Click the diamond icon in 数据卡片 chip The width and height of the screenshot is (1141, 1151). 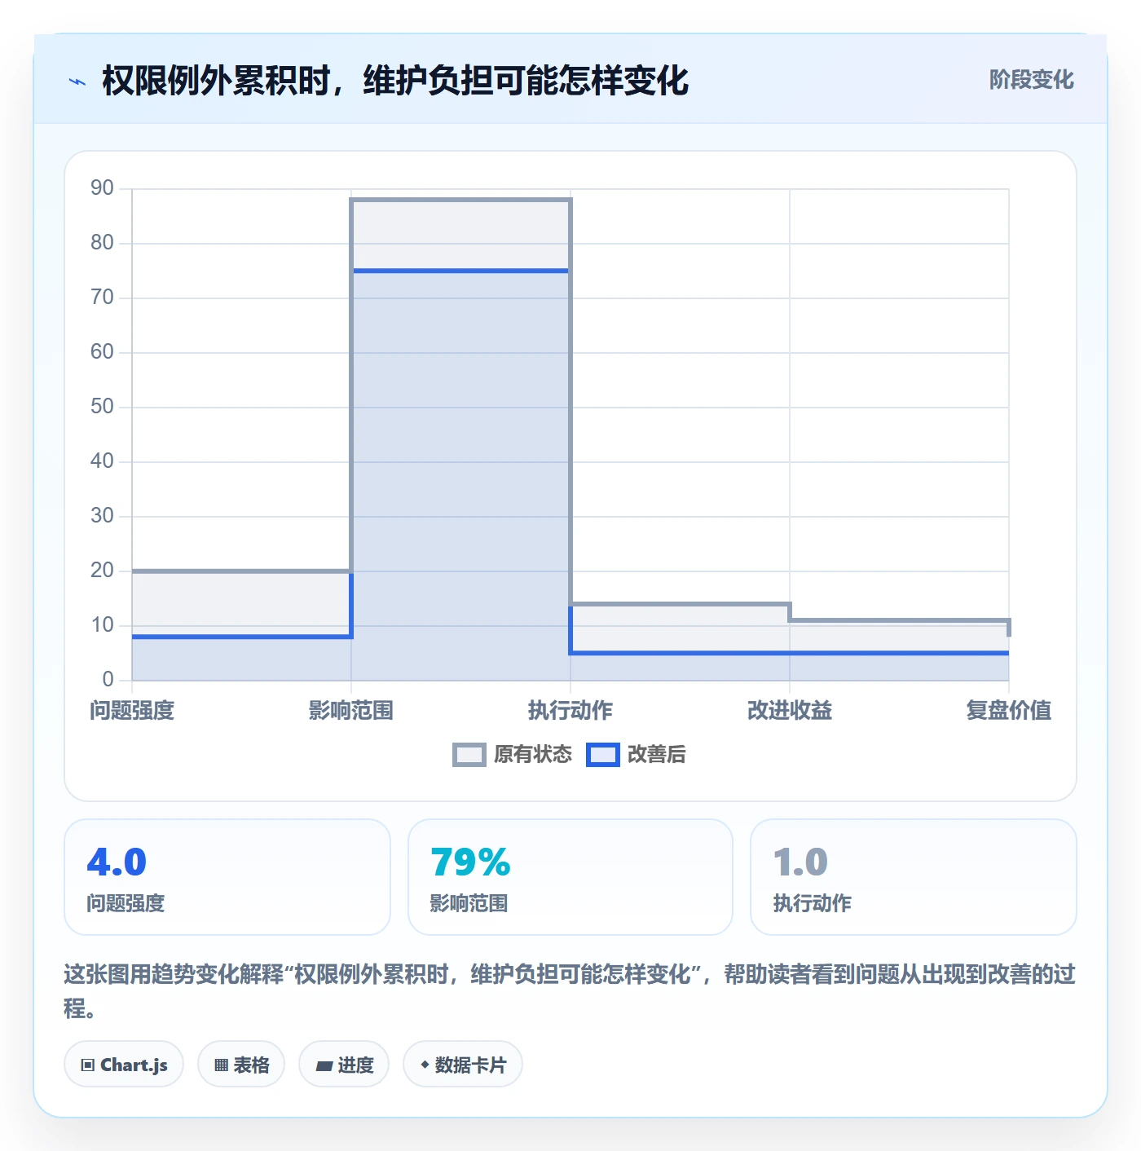point(425,1065)
